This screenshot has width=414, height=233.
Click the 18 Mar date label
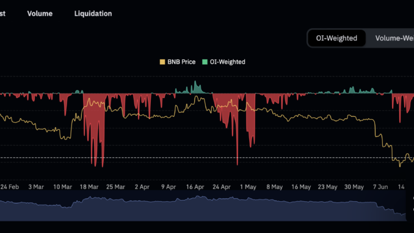click(x=89, y=187)
